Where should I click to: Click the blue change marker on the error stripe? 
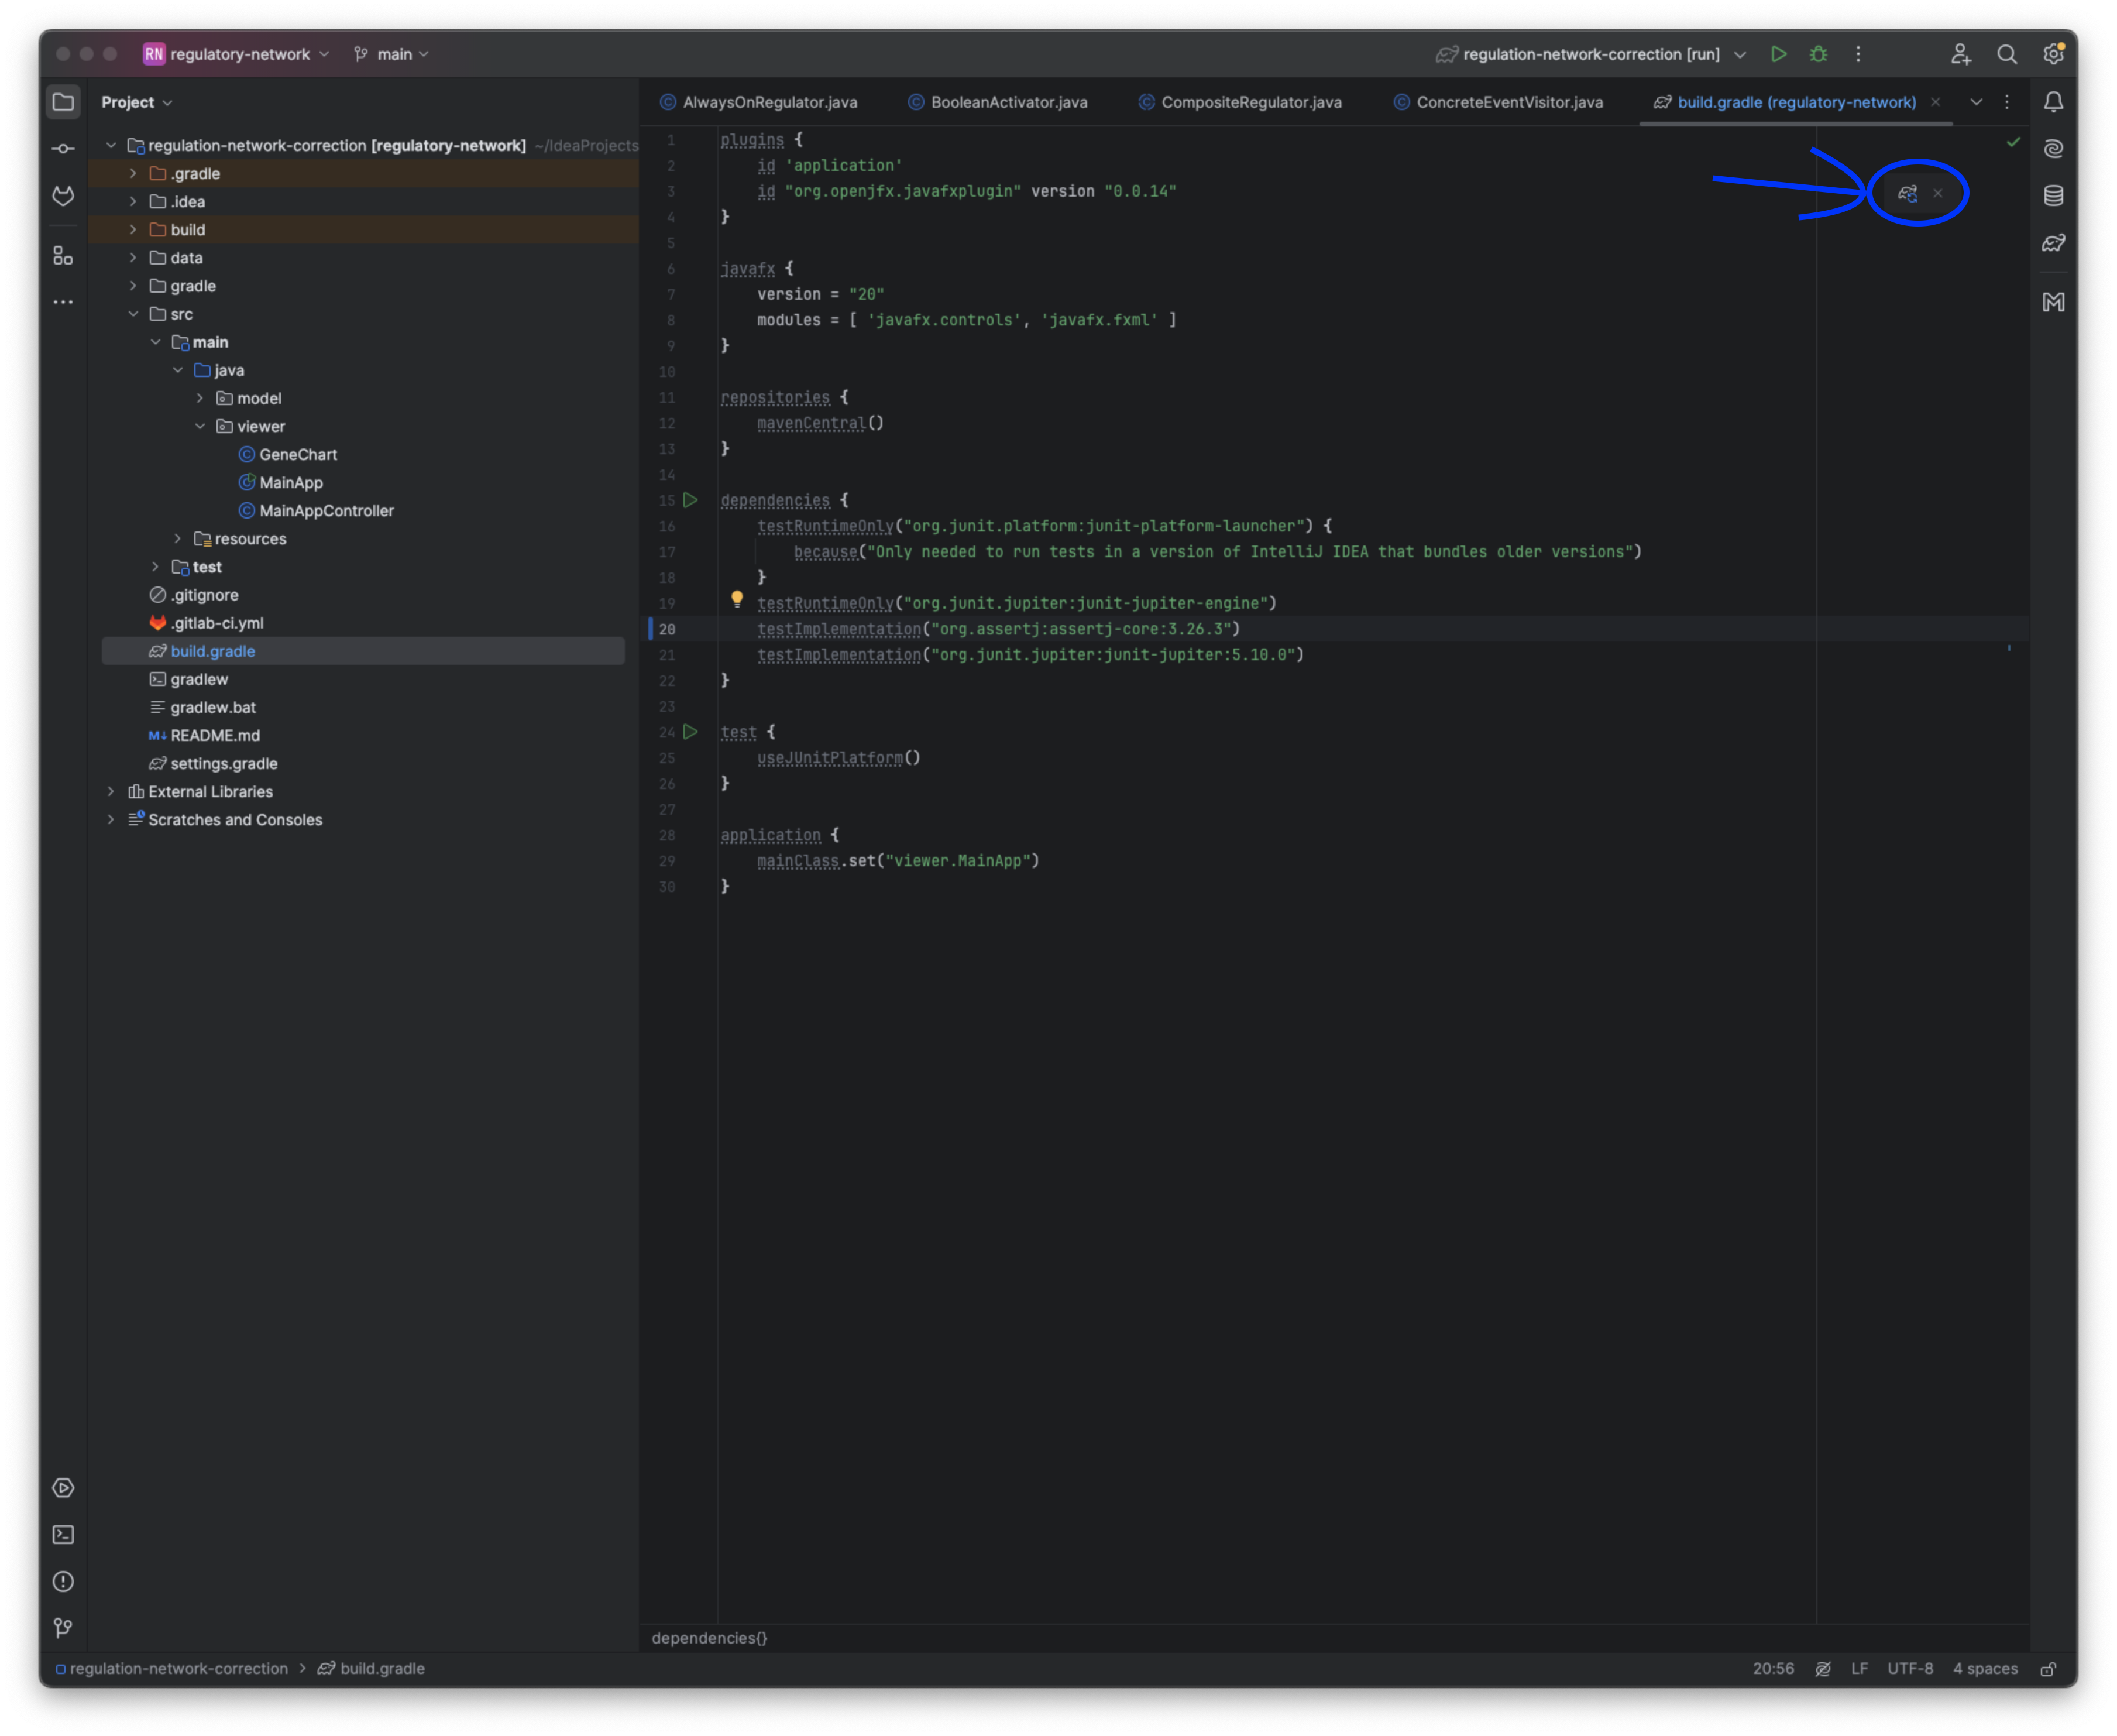(2010, 649)
